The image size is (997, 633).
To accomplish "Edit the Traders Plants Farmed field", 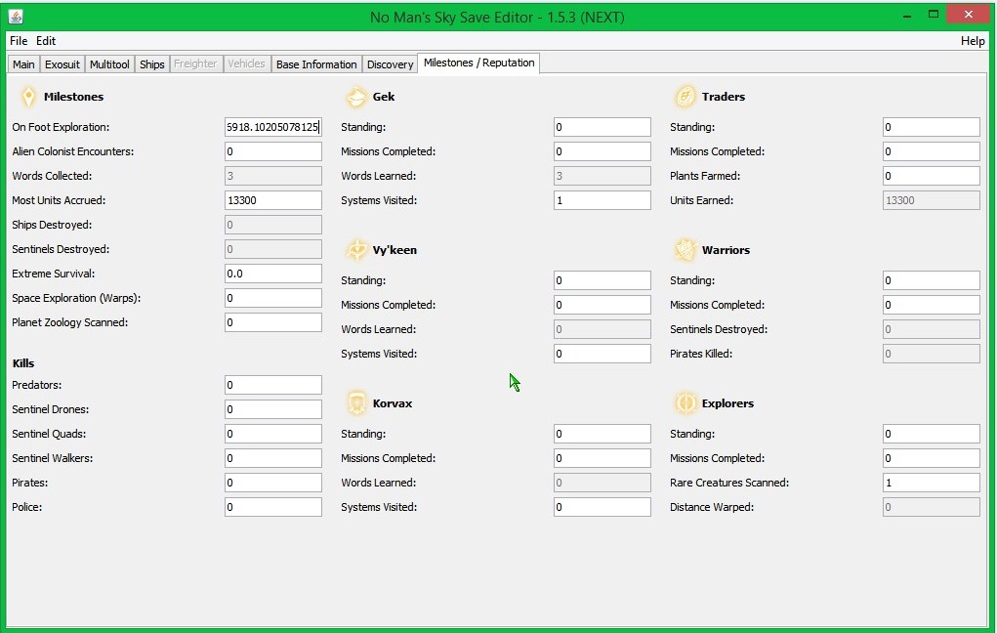I will click(x=932, y=176).
